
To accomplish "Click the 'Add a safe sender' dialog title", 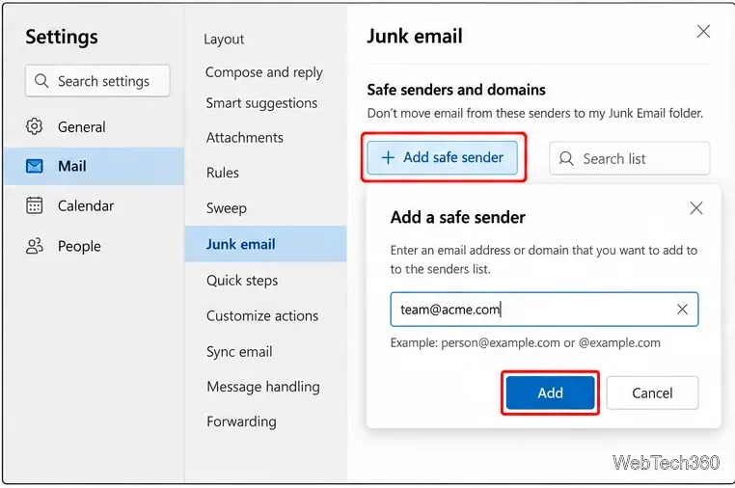I will tap(457, 218).
